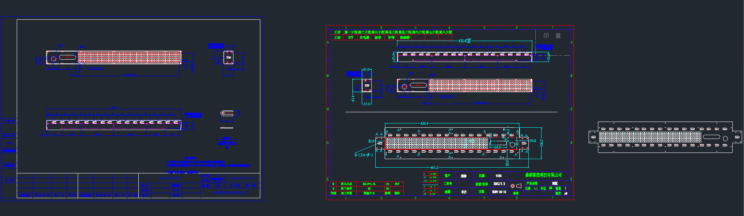Click the 491.2 overall width dimension
This screenshot has width=744, height=216.
pos(434,168)
